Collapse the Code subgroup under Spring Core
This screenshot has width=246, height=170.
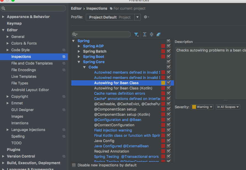click(84, 67)
